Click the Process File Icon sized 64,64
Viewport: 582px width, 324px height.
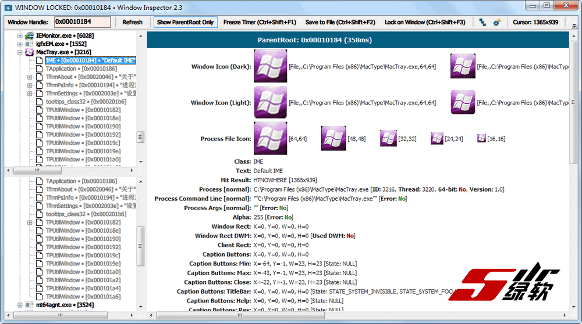[x=270, y=139]
